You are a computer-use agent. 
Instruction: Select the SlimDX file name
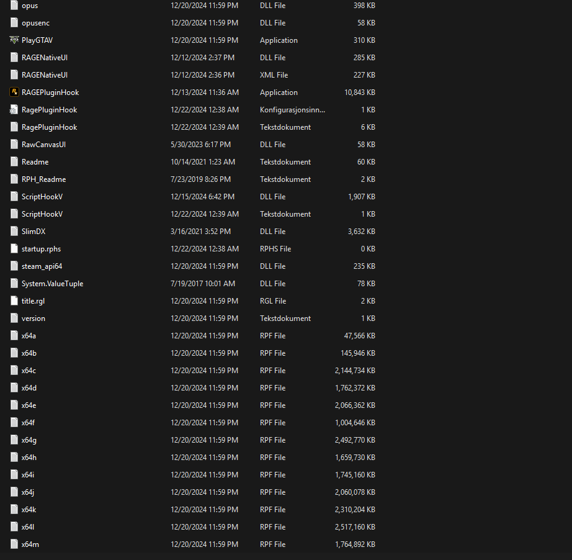pyautogui.click(x=34, y=232)
